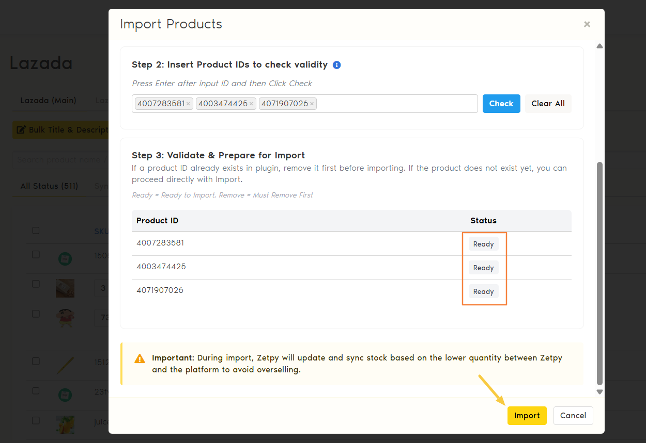The image size is (646, 443).
Task: Select the checkbox next to the pencil product
Action: [x=36, y=361]
